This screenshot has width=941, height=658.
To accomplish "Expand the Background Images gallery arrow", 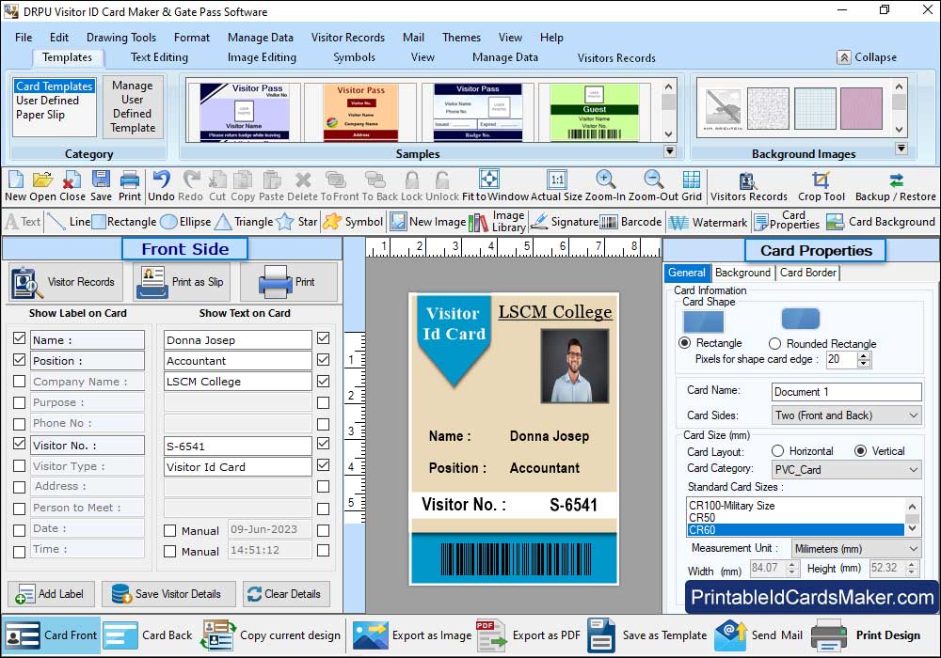I will (901, 149).
